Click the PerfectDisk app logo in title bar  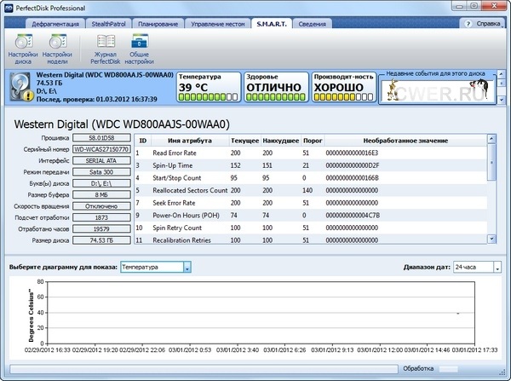coord(9,7)
